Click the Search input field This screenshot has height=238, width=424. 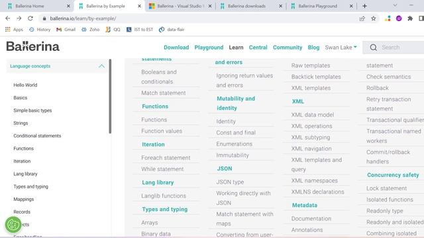[393, 48]
